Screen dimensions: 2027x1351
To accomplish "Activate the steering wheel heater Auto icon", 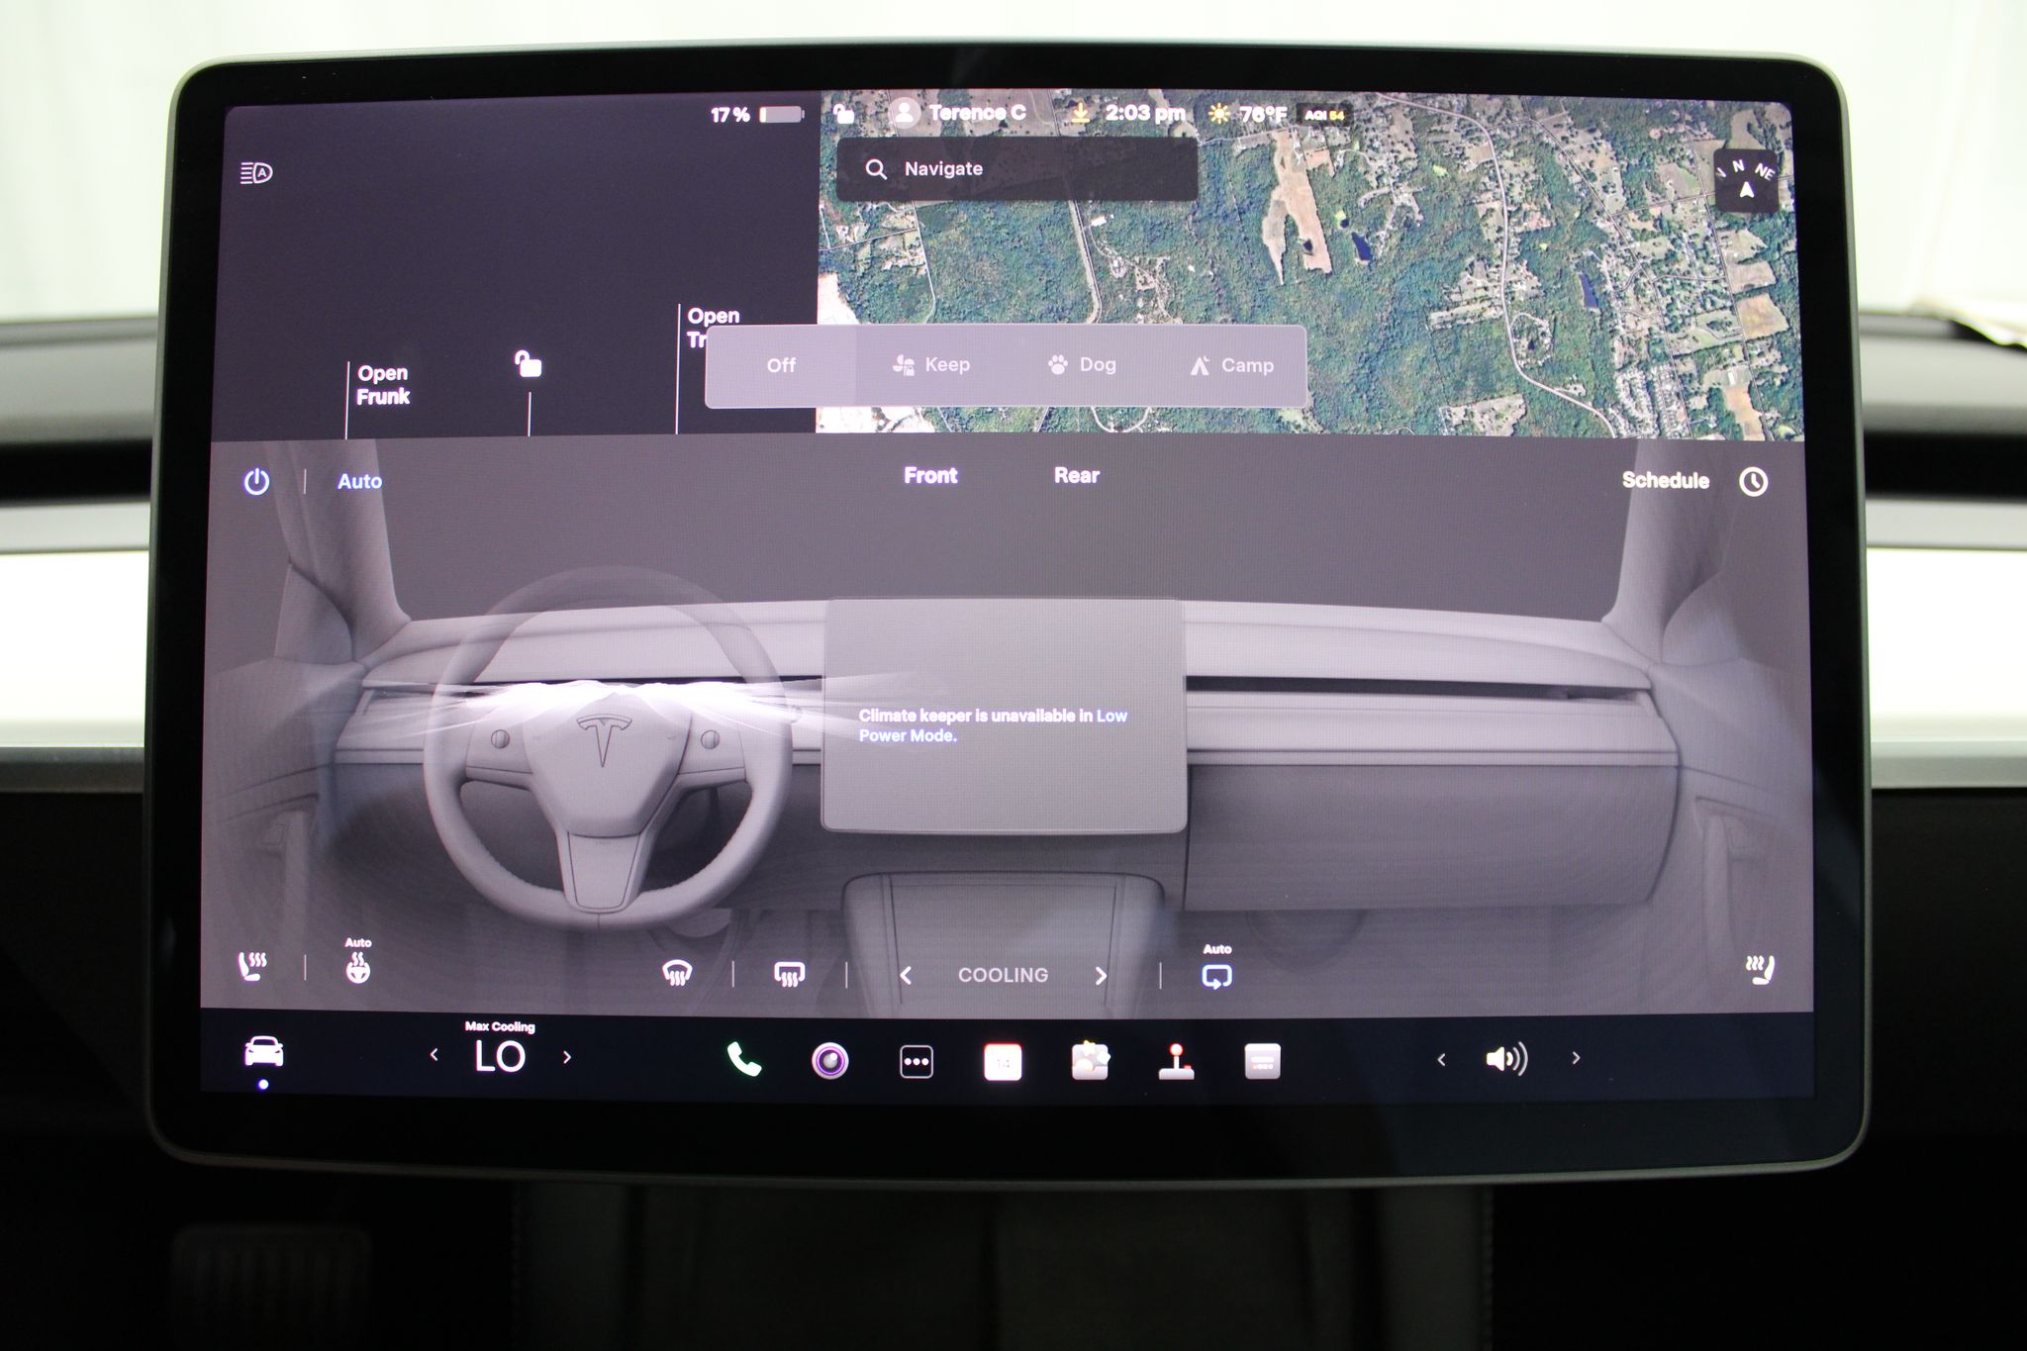I will (358, 960).
